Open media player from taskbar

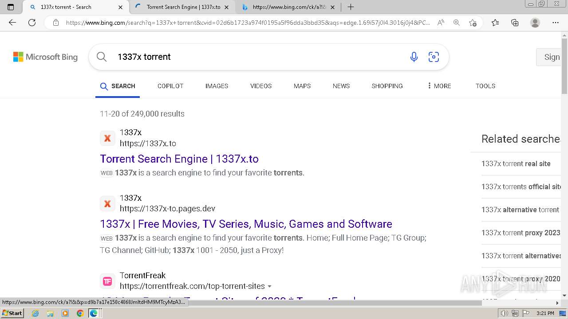65,313
